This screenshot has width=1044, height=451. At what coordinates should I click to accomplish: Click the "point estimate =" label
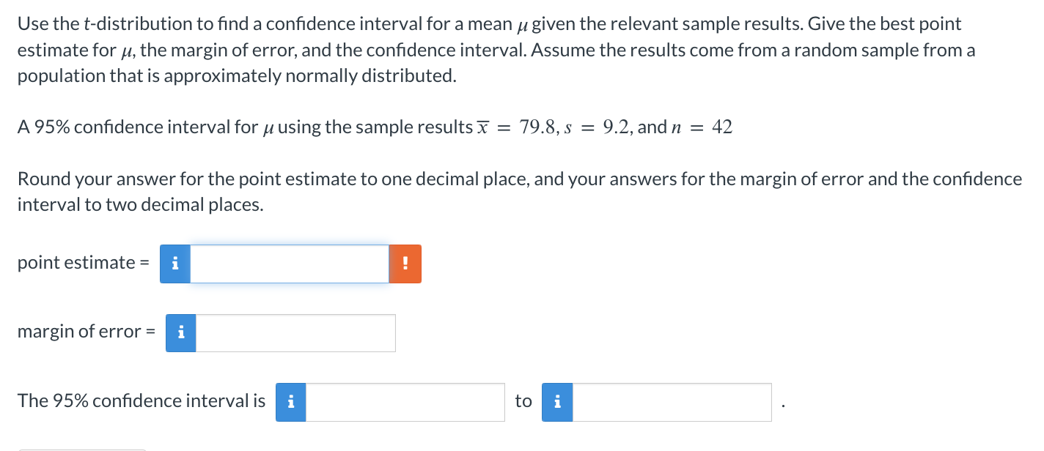[x=76, y=263]
